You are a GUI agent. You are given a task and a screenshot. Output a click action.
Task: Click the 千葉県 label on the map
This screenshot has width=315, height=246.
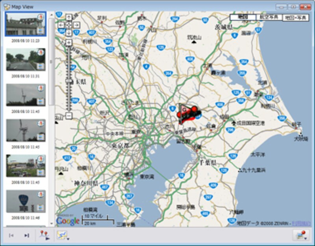coord(208,163)
